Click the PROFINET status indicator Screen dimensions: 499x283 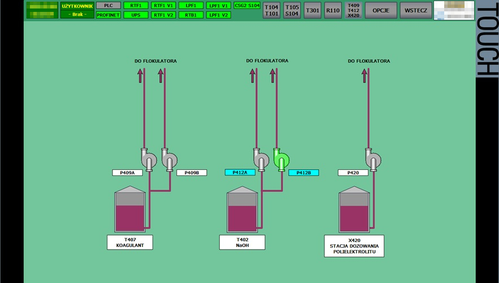click(108, 15)
